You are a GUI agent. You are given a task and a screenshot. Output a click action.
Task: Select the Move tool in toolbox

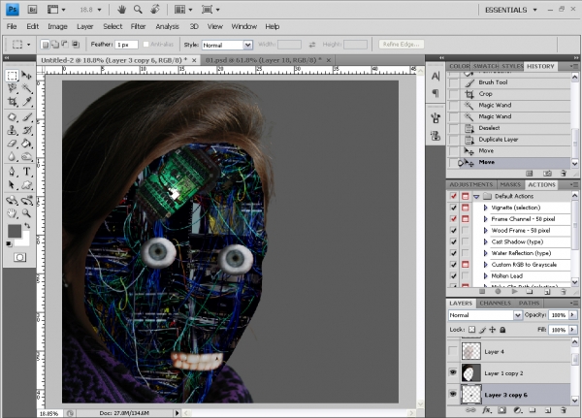click(x=26, y=76)
